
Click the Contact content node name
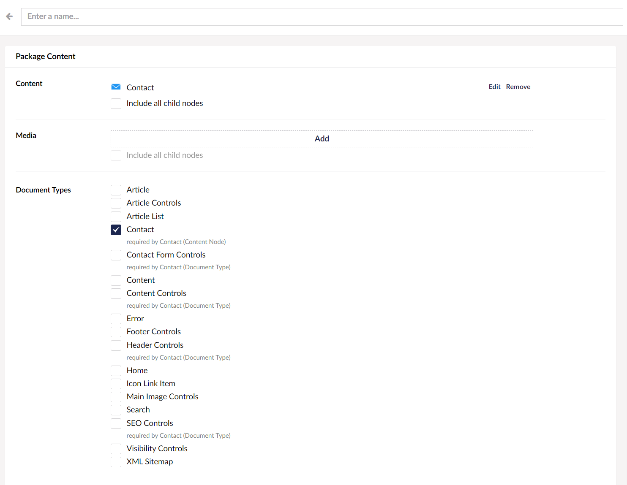[140, 87]
